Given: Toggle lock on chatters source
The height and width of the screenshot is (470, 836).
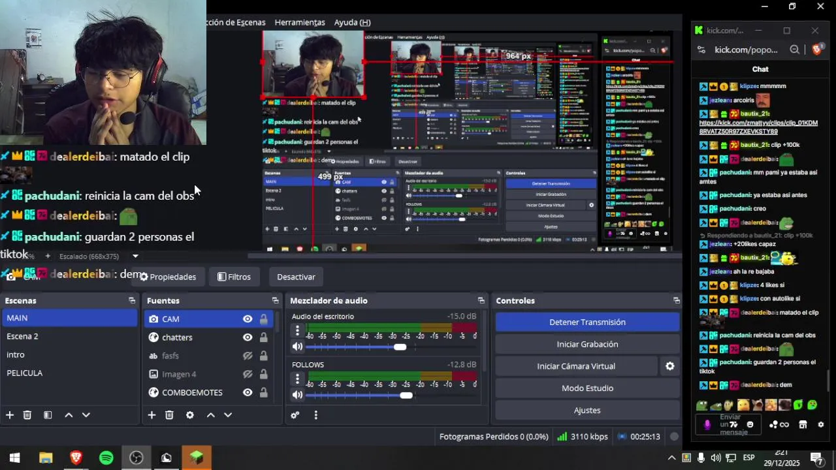Looking at the screenshot, I should coord(263,337).
